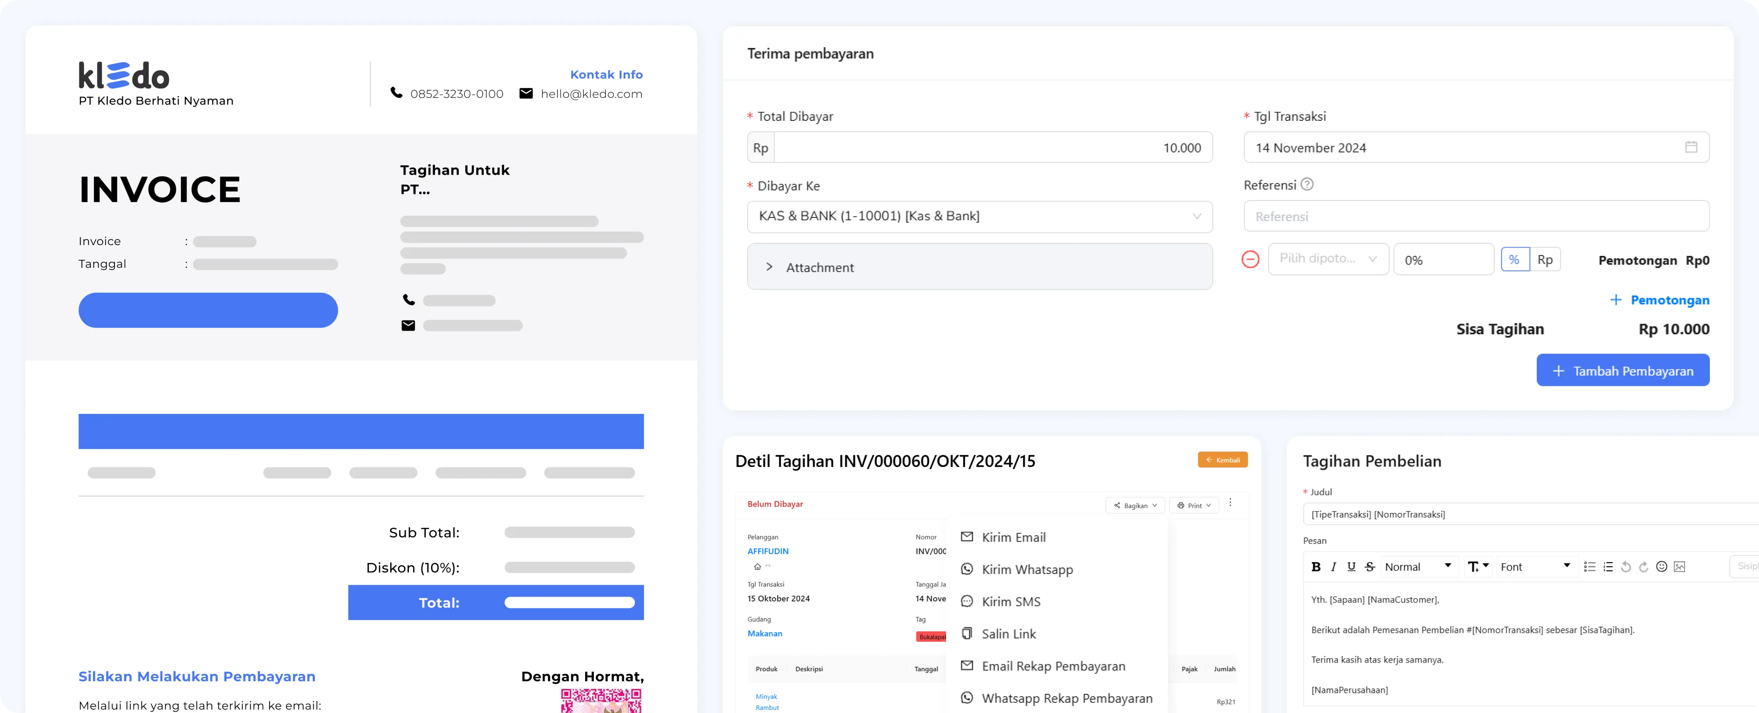Insert an image into the message
The width and height of the screenshot is (1759, 713).
tap(1680, 567)
